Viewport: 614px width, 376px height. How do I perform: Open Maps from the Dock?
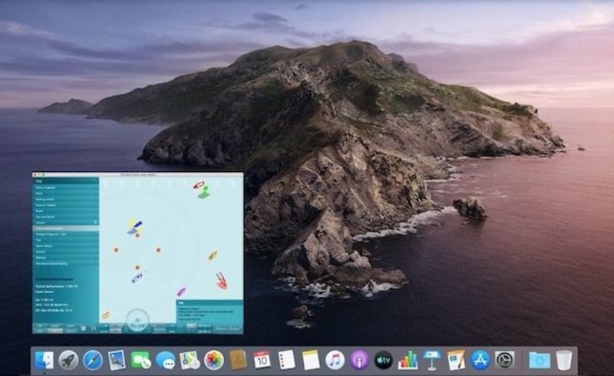pos(190,360)
